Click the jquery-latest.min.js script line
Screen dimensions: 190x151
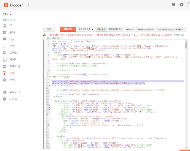[x=84, y=81]
